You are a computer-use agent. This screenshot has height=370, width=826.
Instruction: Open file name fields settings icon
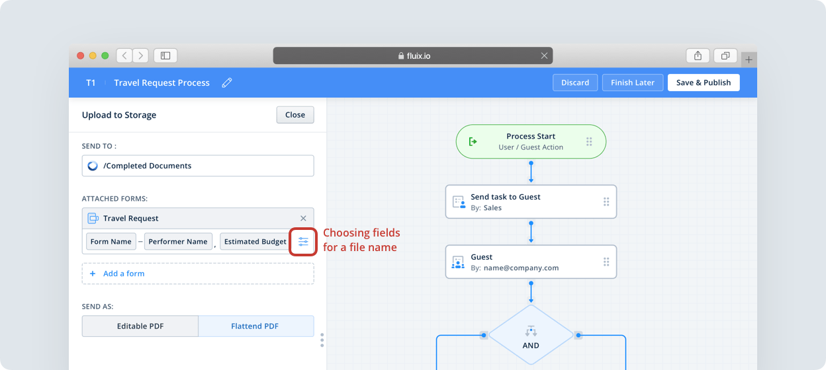point(303,242)
